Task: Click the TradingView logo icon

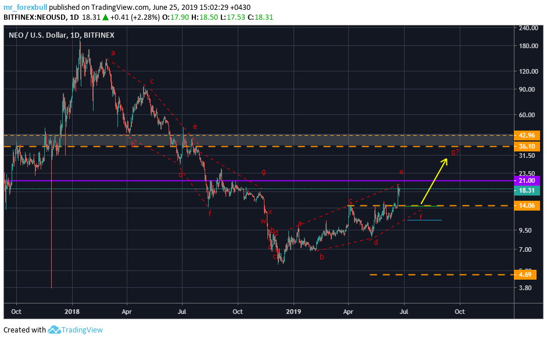Action: [x=54, y=330]
